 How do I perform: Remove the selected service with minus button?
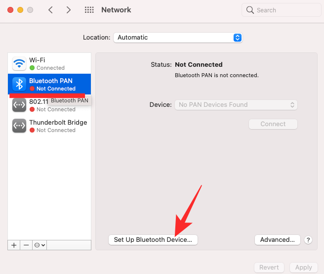[x=26, y=245]
